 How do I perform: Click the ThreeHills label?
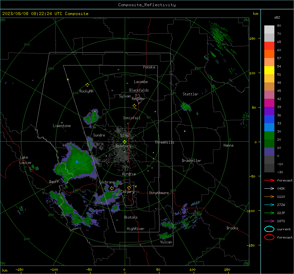[164, 142]
